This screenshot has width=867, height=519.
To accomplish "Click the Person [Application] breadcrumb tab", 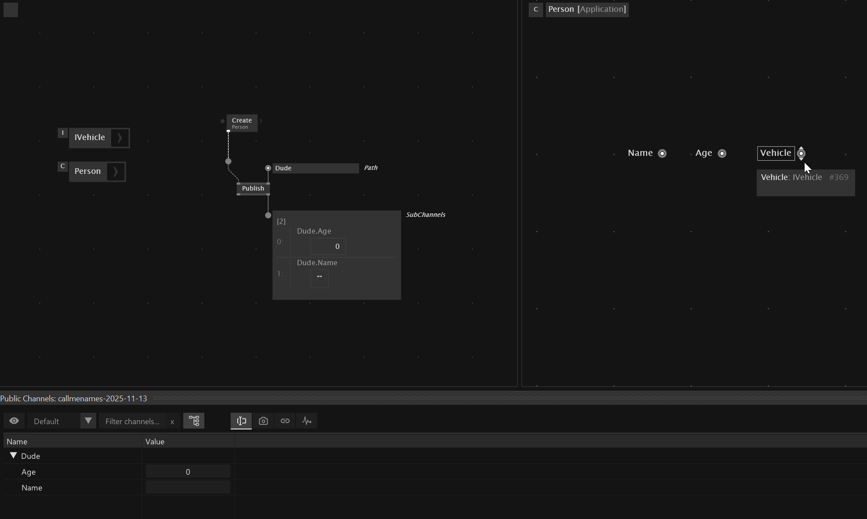I will click(x=587, y=9).
